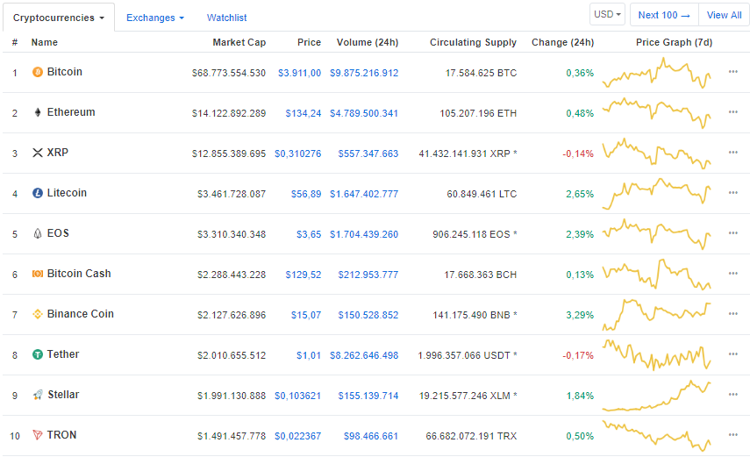
Task: Open the three-dot menu for Litecoin
Action: [733, 193]
